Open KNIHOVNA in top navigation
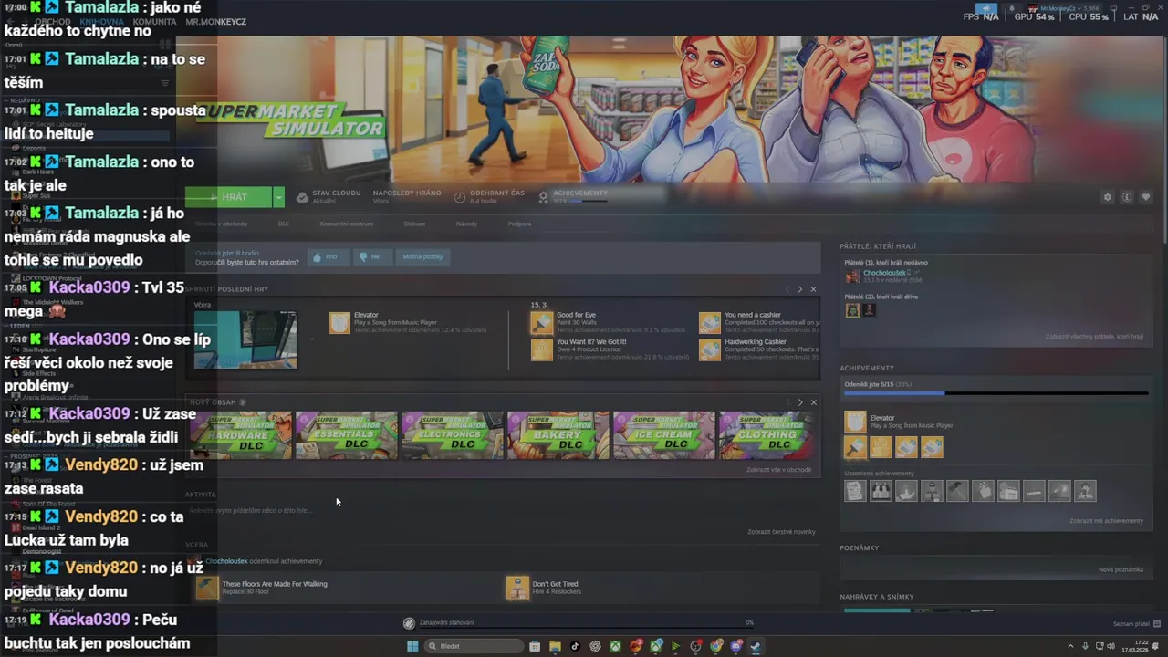This screenshot has height=657, width=1168. pyautogui.click(x=102, y=21)
